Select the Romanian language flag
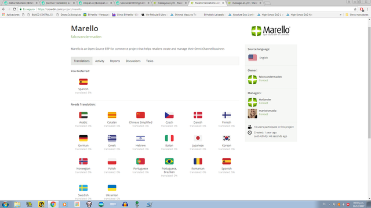This screenshot has width=371, height=208. [x=198, y=161]
